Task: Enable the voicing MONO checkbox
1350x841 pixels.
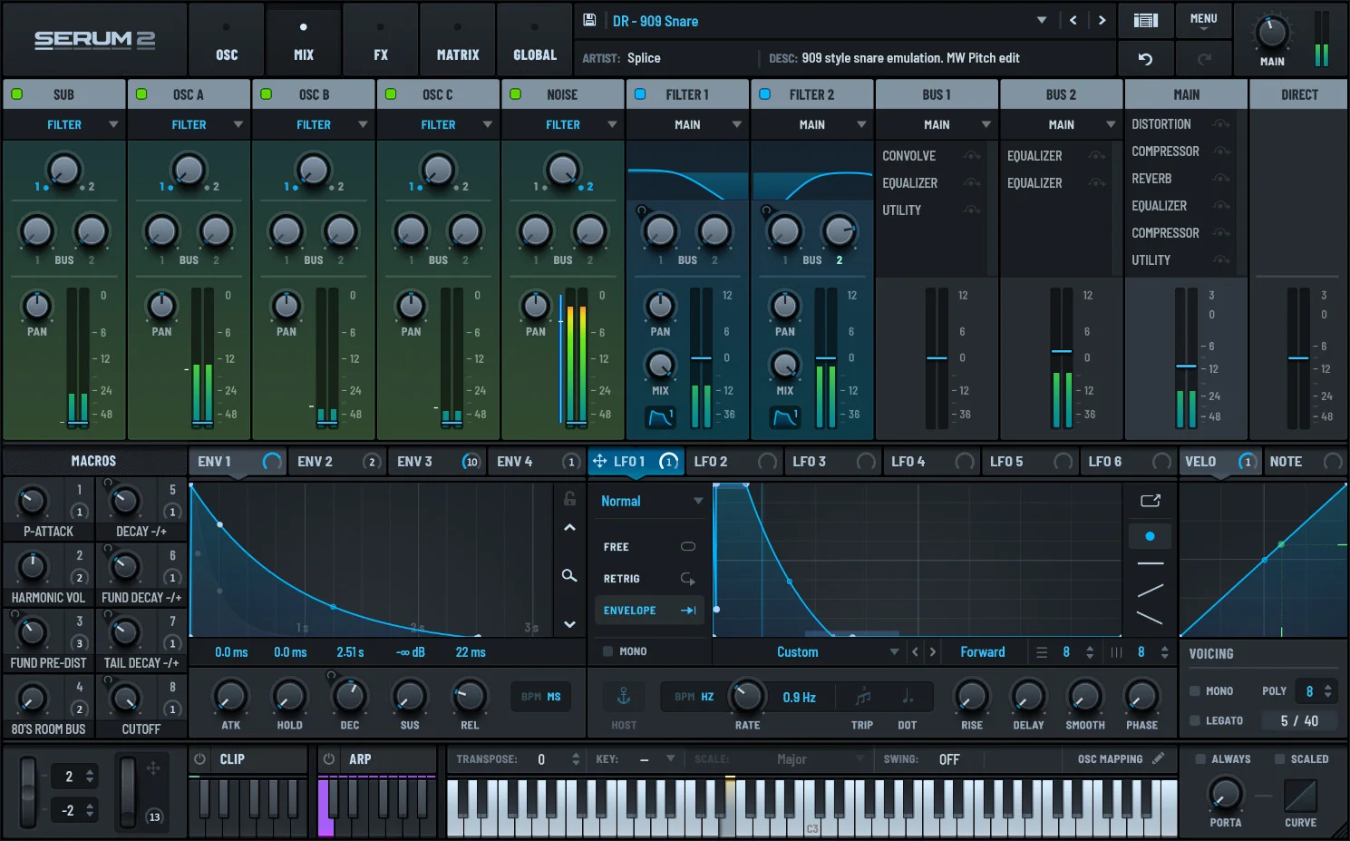Action: (1195, 691)
